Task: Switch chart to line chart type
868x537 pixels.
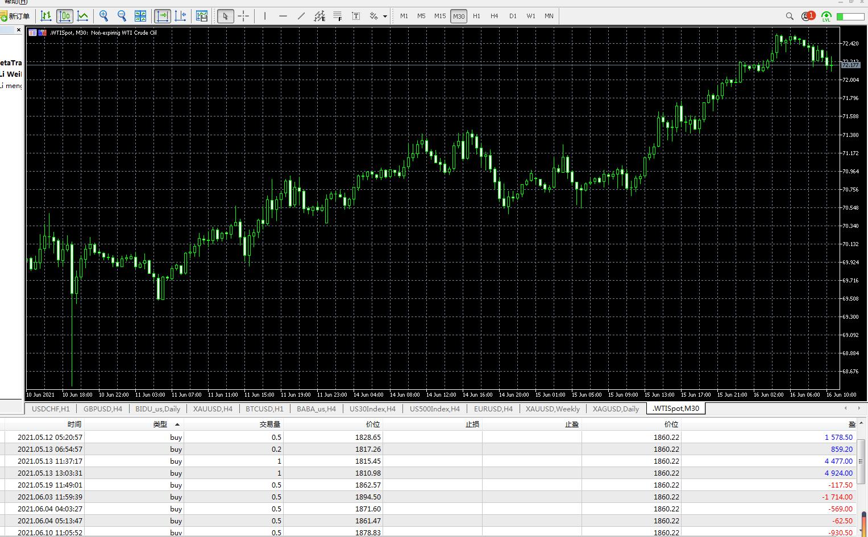Action: point(83,16)
